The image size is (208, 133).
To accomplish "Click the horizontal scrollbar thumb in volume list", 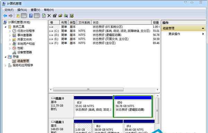I will [88, 89].
